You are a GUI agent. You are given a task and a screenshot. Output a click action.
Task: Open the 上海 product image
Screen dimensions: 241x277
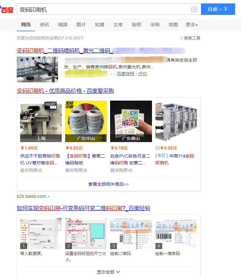[41, 121]
